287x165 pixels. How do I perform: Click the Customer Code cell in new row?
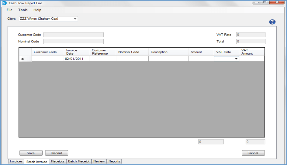pyautogui.click(x=48, y=59)
